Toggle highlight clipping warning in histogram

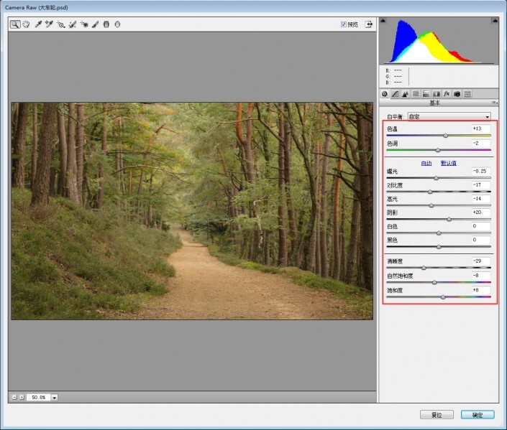coord(494,22)
